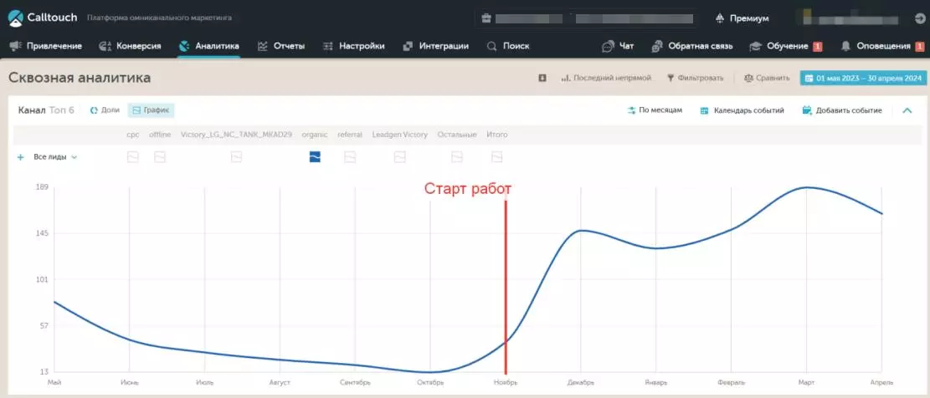Image resolution: width=930 pixels, height=398 pixels.
Task: Click the plus icon beside Все лиды
Action: (x=20, y=156)
